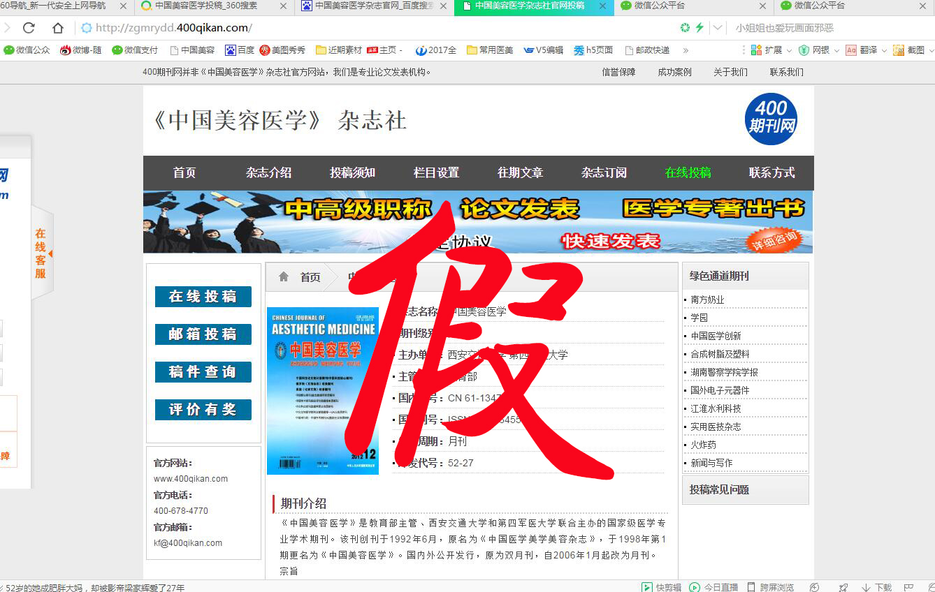Open 截图 screenshot dropdown
The image size is (935, 592).
tap(913, 50)
